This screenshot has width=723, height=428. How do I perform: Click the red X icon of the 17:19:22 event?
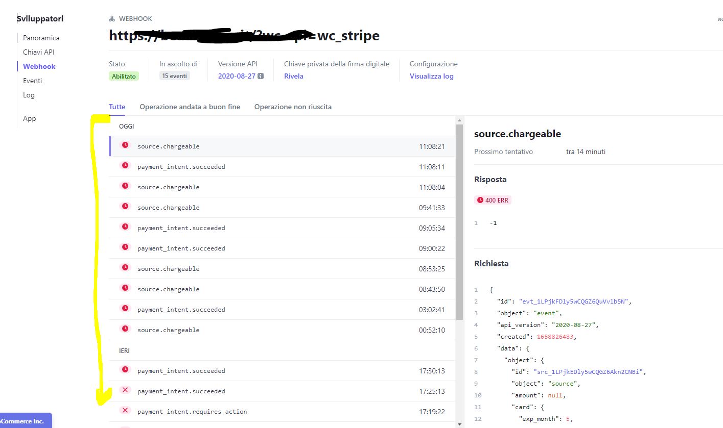125,411
